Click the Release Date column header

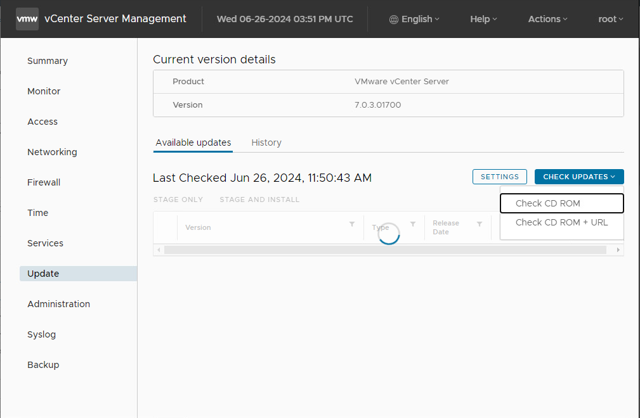(446, 227)
